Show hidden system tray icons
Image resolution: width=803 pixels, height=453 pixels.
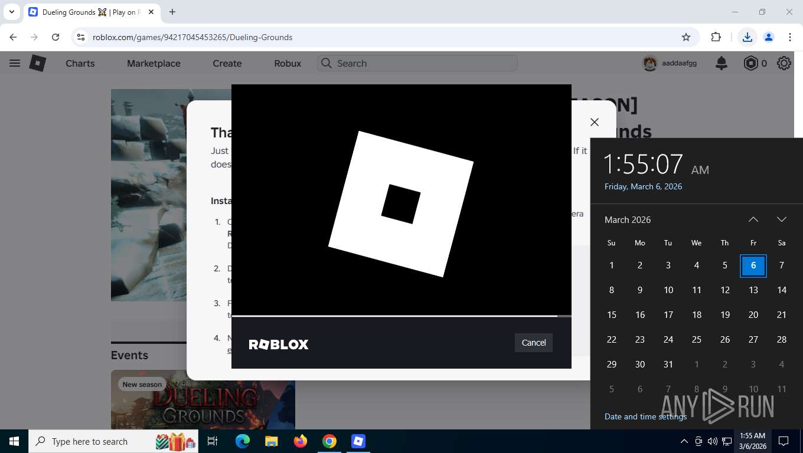tap(684, 441)
